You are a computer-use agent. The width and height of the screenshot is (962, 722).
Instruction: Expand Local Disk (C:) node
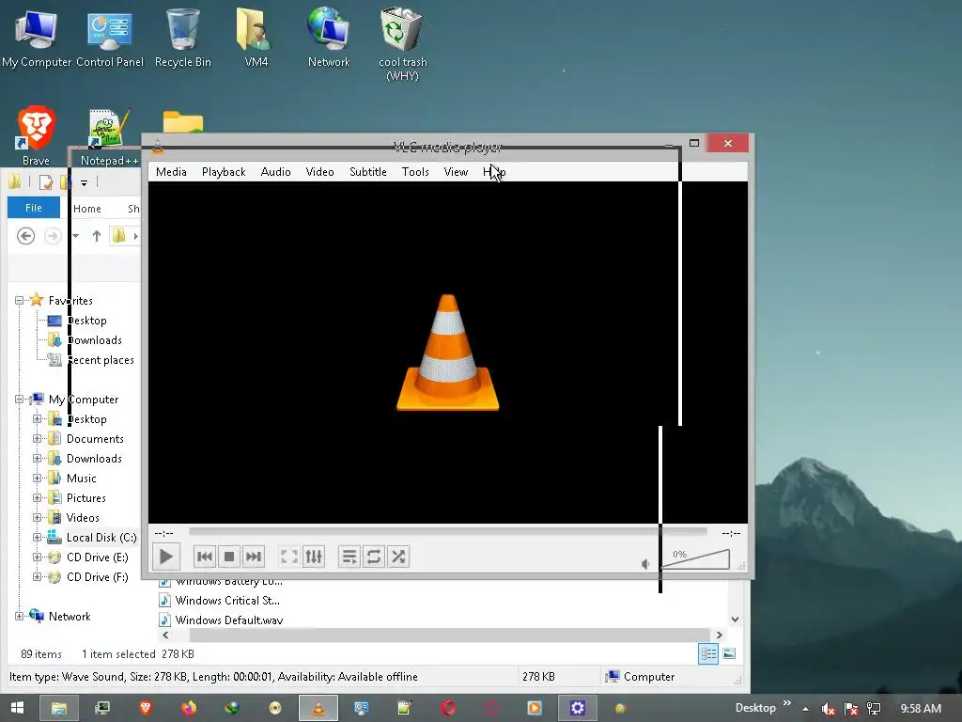[37, 537]
